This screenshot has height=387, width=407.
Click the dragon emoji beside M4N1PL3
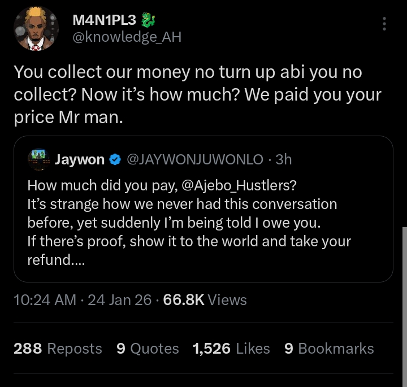pyautogui.click(x=148, y=20)
